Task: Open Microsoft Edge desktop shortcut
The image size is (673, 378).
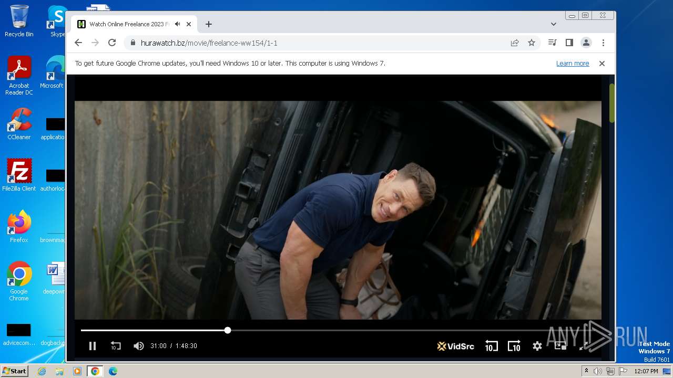Action: click(x=53, y=72)
